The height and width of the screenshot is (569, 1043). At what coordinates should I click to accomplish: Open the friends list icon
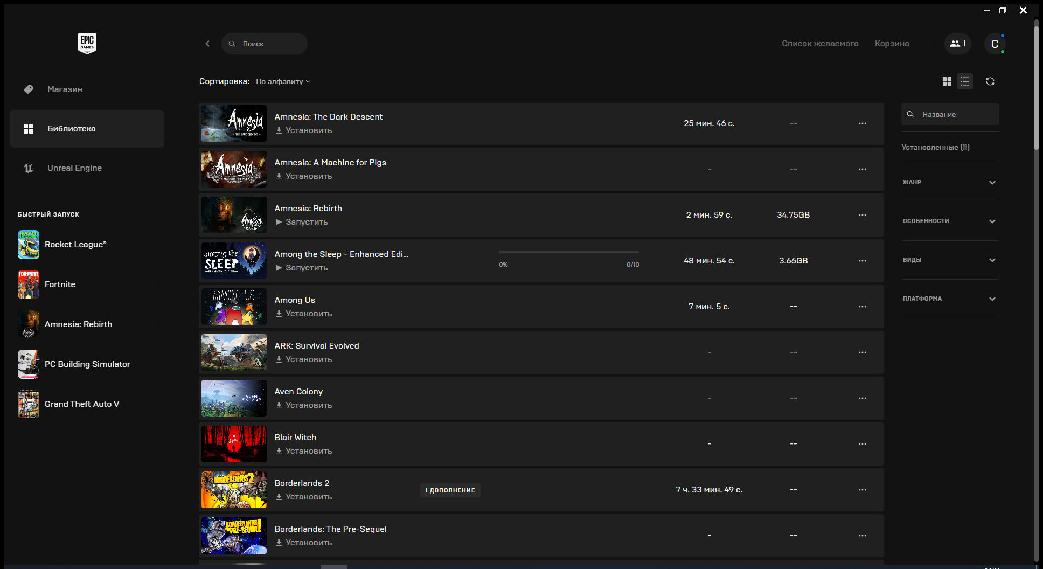958,44
